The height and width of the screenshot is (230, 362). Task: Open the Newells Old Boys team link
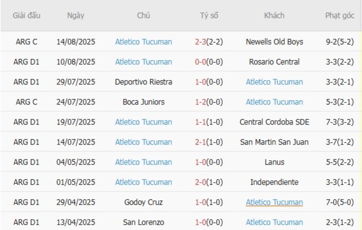click(x=274, y=42)
